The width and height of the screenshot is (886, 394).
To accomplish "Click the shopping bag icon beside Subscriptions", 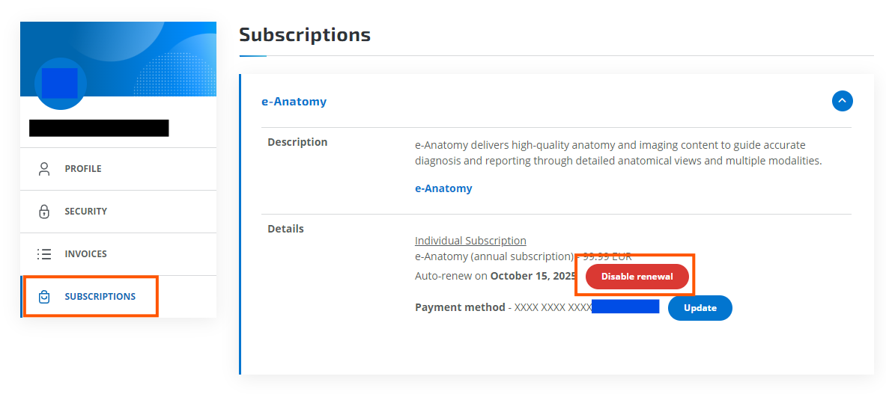I will click(44, 297).
